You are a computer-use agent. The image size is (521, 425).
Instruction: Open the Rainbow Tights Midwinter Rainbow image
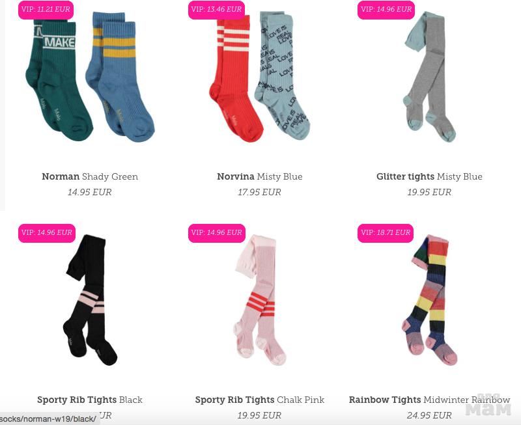[430, 300]
